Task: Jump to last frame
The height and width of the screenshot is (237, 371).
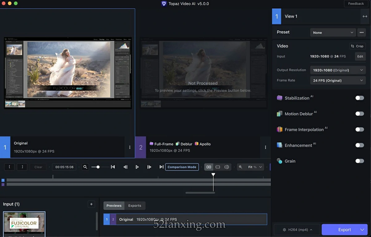Action: [x=161, y=167]
